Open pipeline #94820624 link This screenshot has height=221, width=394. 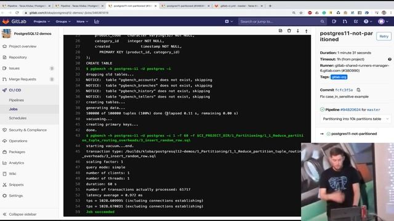[x=350, y=110]
